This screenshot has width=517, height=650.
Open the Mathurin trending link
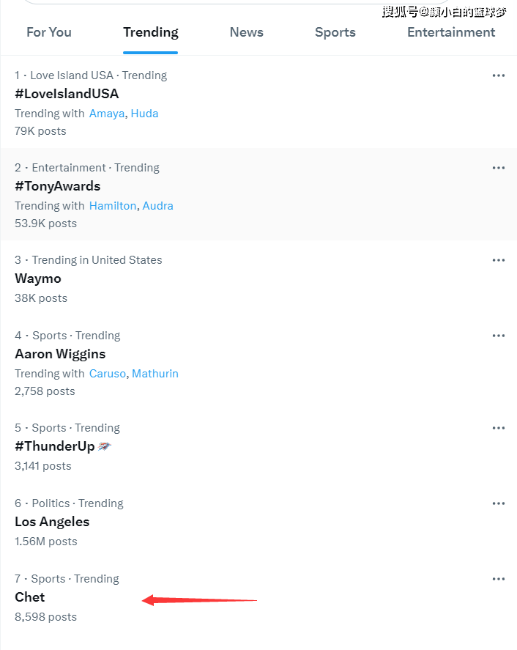pos(155,374)
